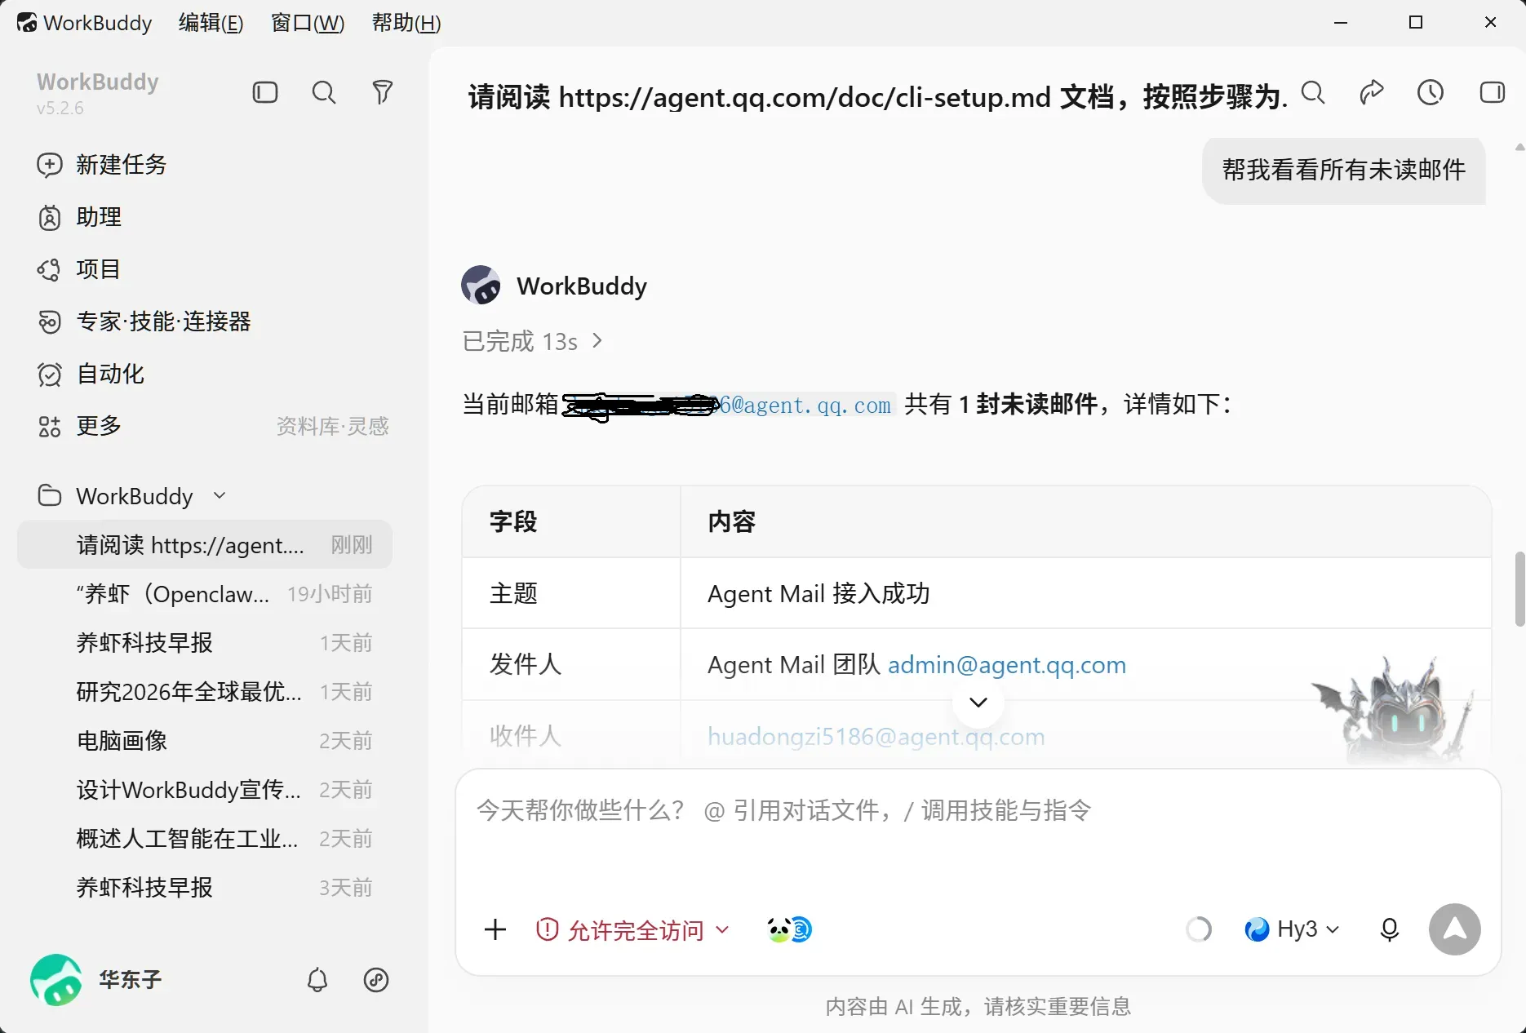The height and width of the screenshot is (1033, 1526).
Task: Click the admin@agent.qq.com email link
Action: pyautogui.click(x=1007, y=665)
